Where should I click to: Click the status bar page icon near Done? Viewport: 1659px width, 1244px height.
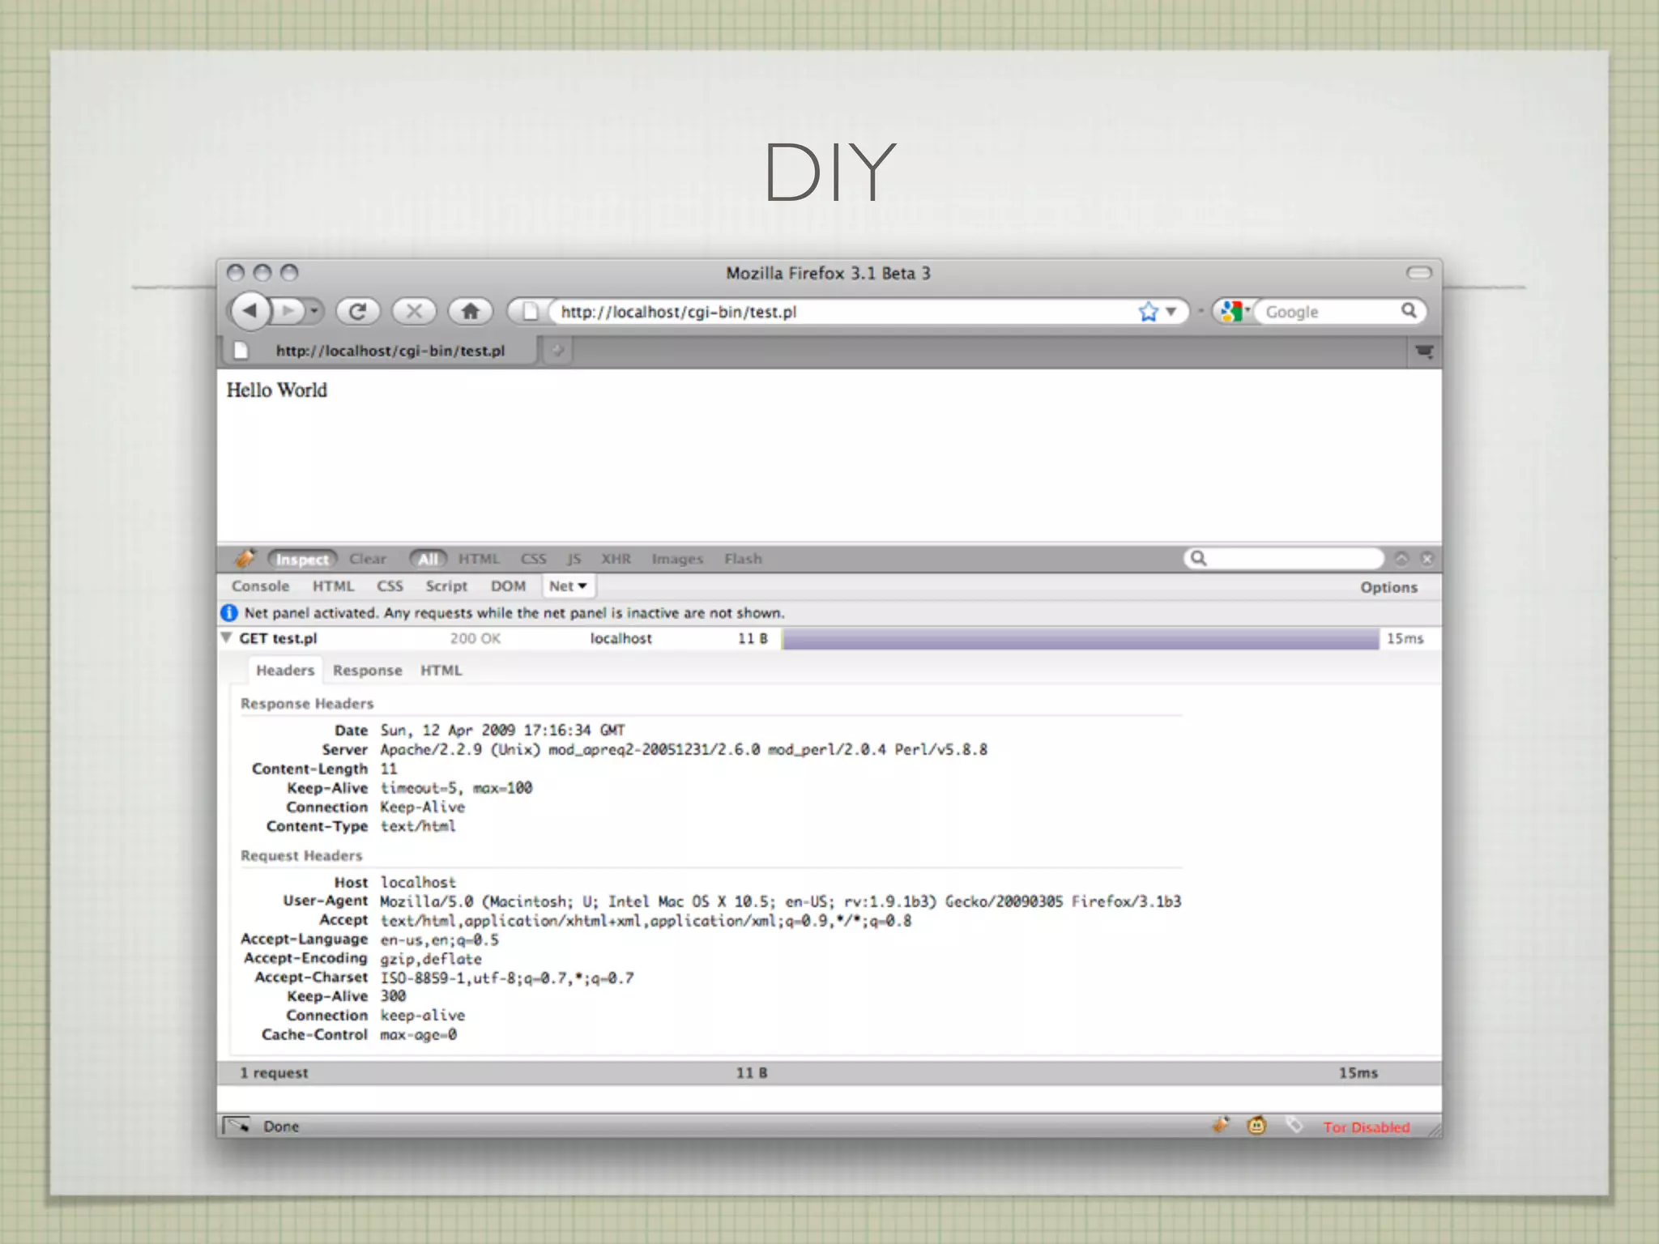coord(237,1126)
